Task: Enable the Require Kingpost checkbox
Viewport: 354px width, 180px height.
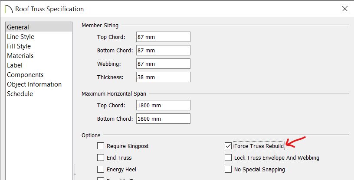Action: tap(101, 146)
